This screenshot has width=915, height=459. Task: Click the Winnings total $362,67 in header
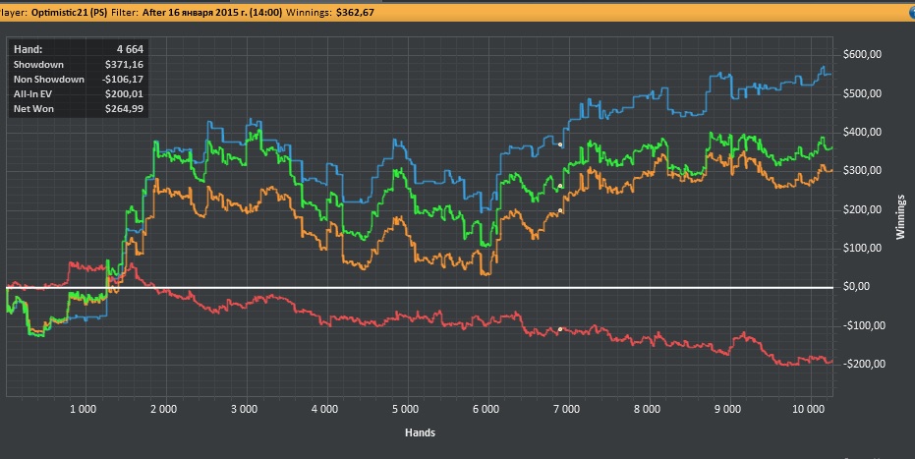[355, 12]
